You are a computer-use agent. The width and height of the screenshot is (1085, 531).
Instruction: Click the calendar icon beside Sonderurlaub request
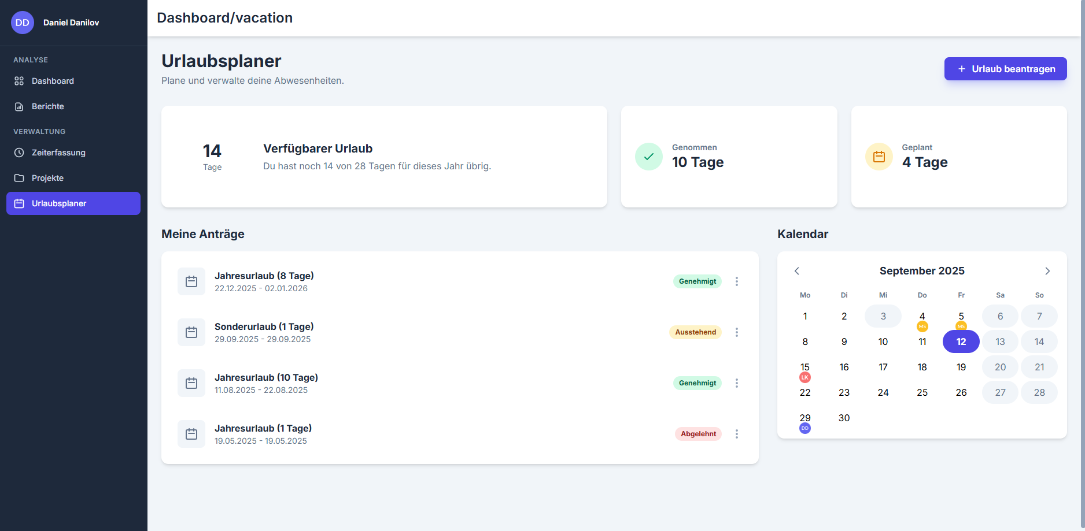191,332
